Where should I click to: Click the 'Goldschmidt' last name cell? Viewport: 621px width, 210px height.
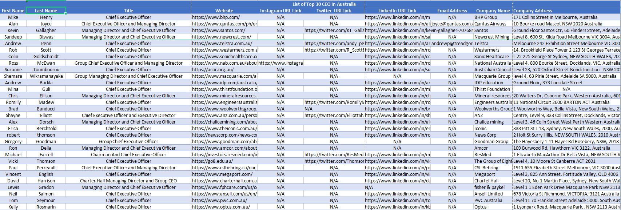[x=46, y=56]
